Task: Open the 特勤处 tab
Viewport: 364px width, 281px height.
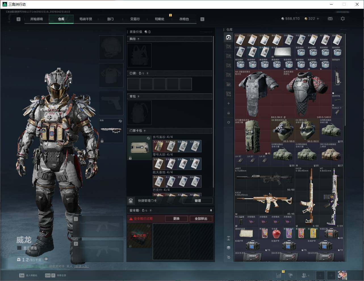Action: point(160,19)
